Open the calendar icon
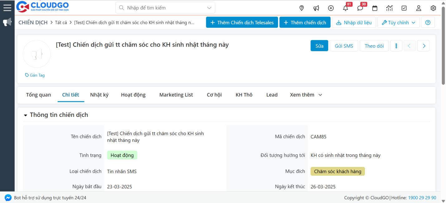 (375, 8)
